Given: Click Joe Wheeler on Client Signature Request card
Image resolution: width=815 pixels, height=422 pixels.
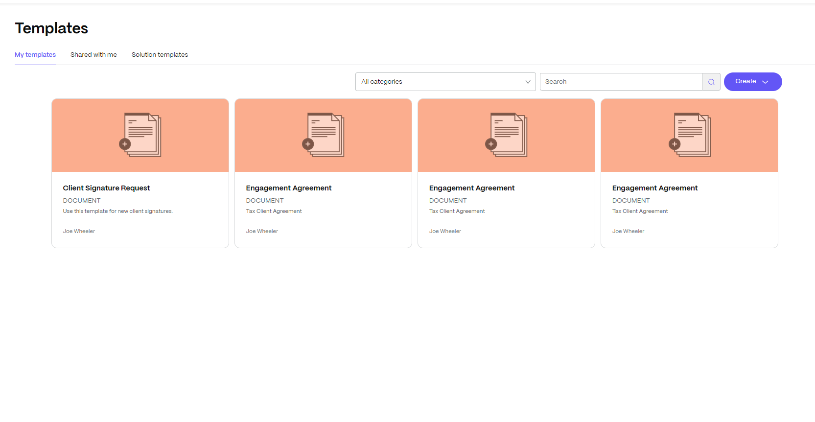Looking at the screenshot, I should pyautogui.click(x=79, y=231).
